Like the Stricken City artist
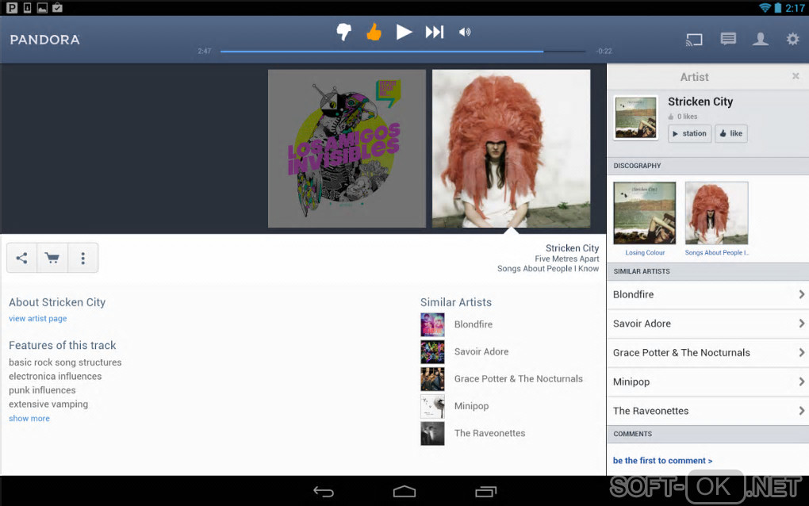The width and height of the screenshot is (809, 506). pos(731,133)
